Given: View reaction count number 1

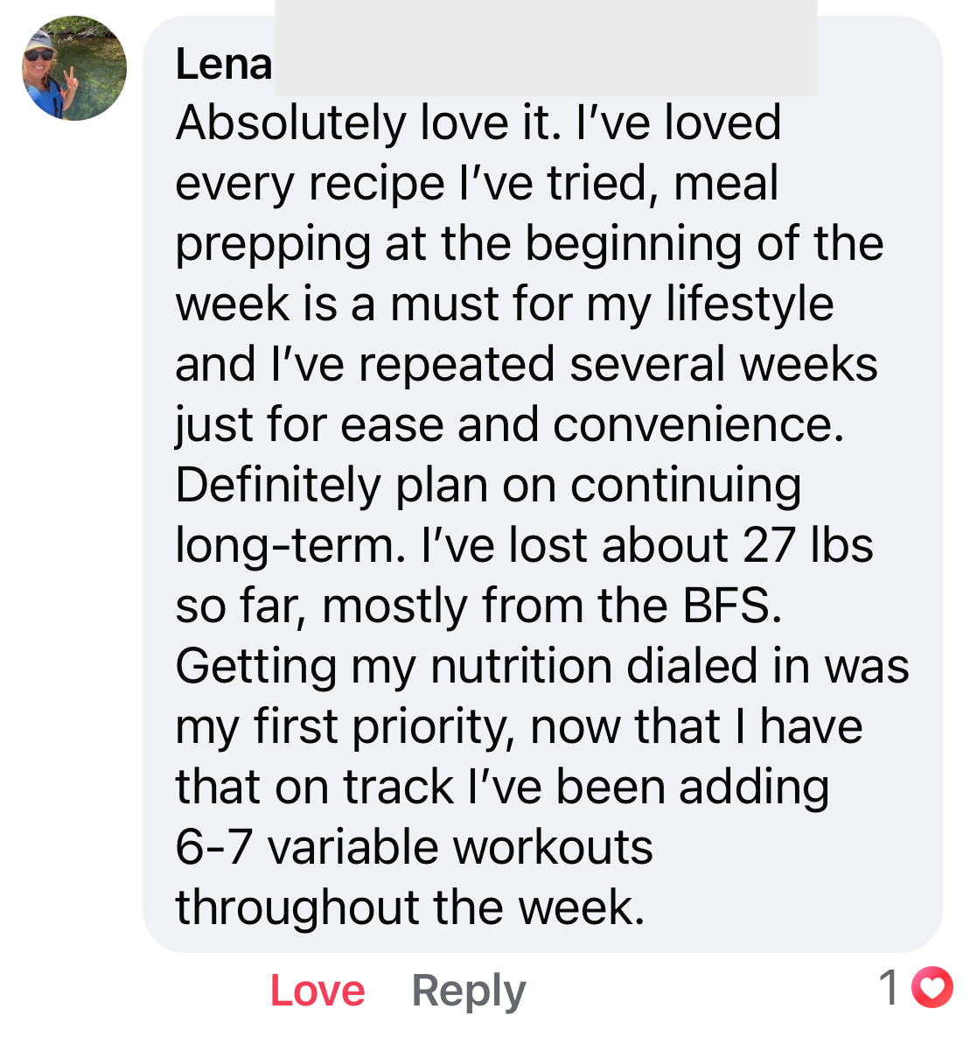Looking at the screenshot, I should coord(889,987).
